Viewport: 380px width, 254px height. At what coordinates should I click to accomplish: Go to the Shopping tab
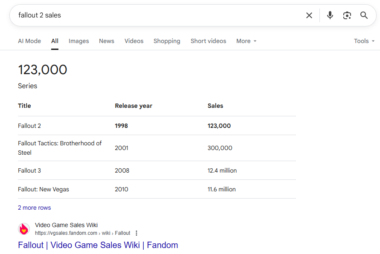pos(167,41)
